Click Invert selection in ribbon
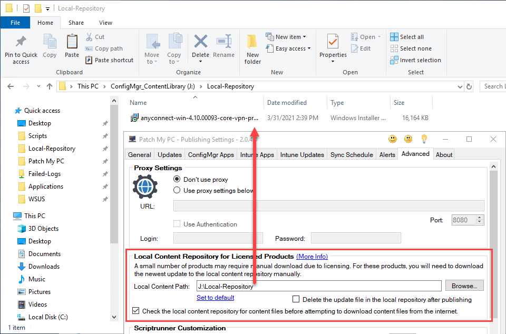 [x=416, y=60]
